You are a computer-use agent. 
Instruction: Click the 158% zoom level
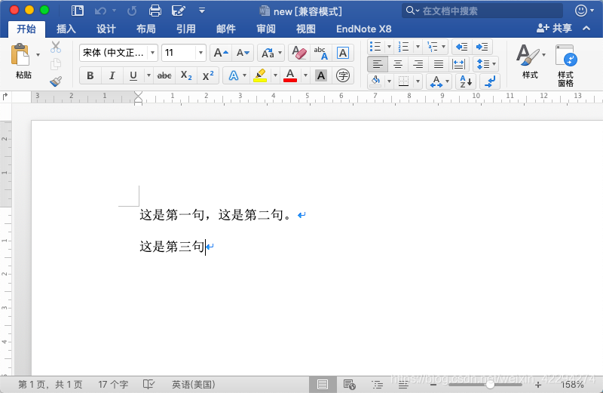tap(573, 385)
